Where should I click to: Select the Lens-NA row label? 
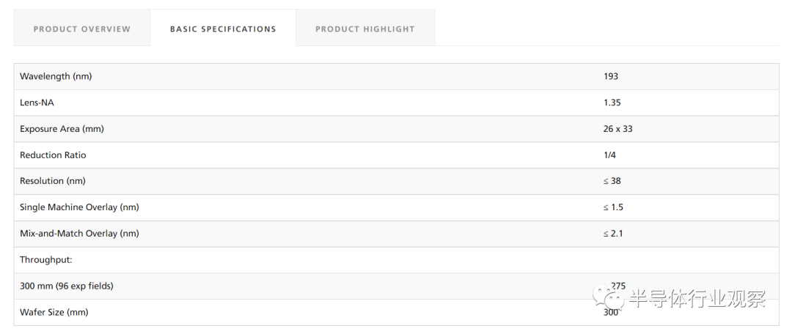[37, 103]
